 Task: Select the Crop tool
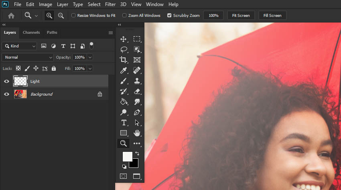[x=123, y=59]
